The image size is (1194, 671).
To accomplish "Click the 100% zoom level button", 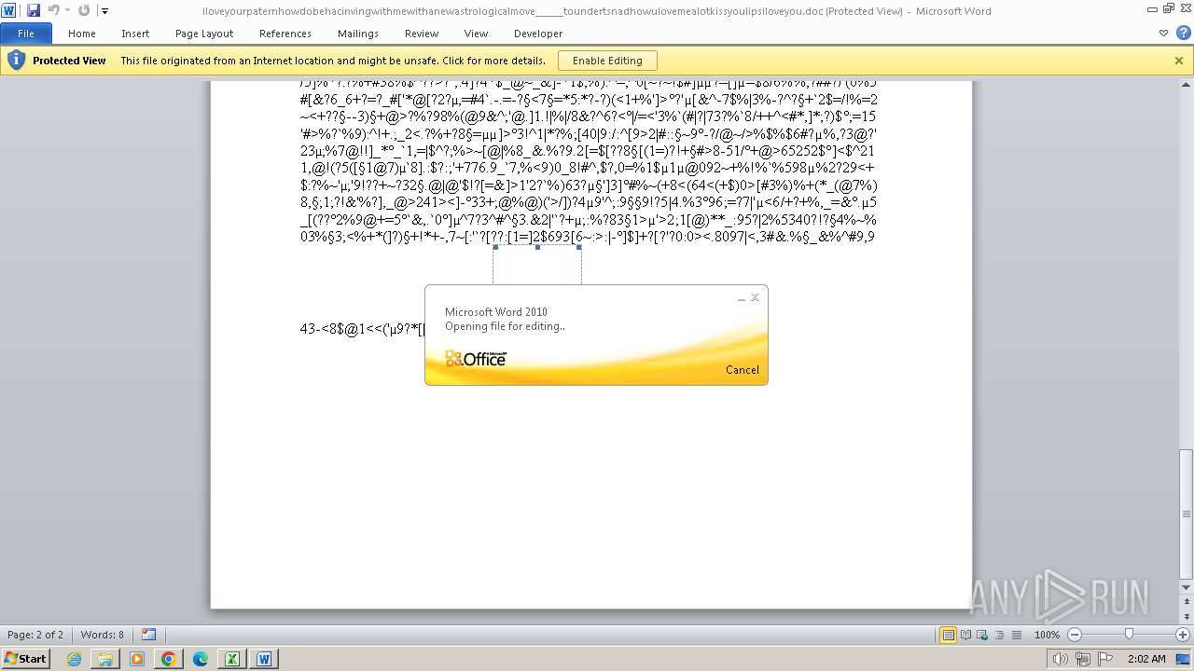I will pos(1047,635).
